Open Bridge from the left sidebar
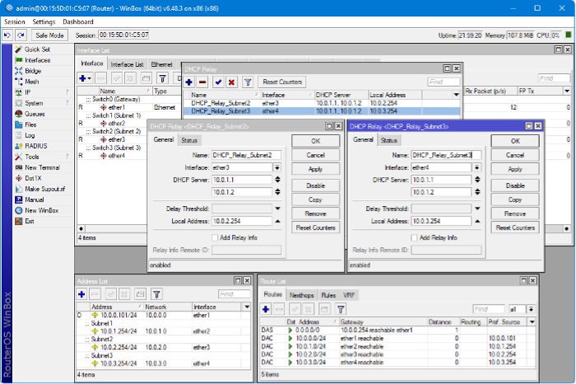This screenshot has width=576, height=384. point(31,71)
